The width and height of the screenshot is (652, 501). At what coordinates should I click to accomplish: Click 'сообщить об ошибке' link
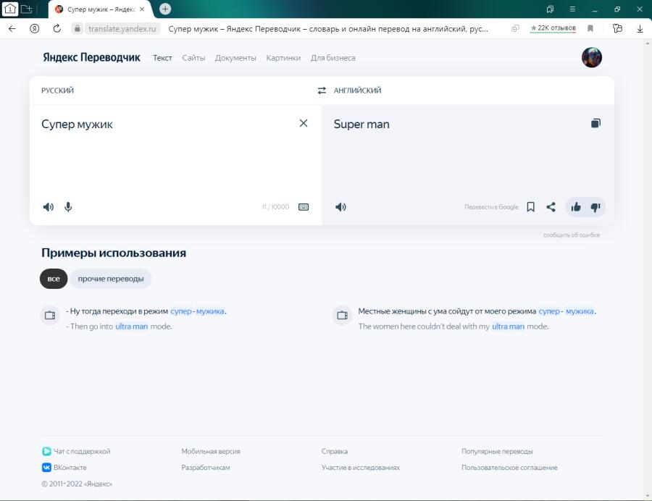pyautogui.click(x=572, y=235)
